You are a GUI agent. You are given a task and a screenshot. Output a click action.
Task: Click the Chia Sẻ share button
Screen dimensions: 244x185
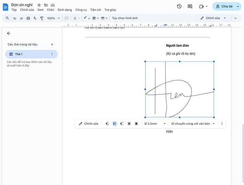pos(224,6)
